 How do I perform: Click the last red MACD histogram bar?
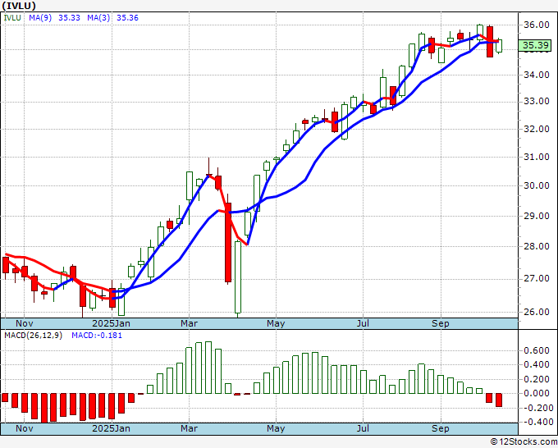tap(499, 400)
